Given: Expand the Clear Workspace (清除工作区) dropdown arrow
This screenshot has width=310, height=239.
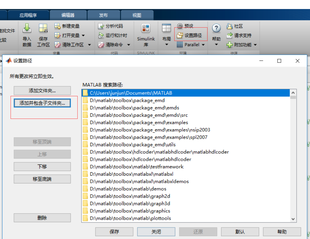Looking at the screenshot, I should click(89, 45).
